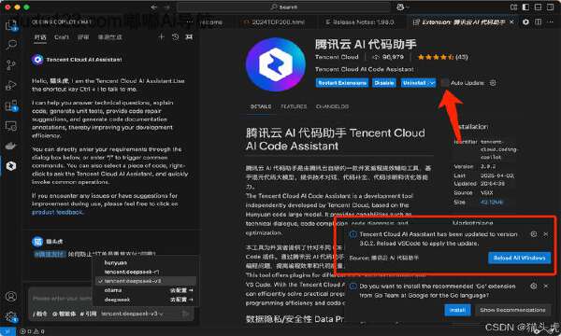Open the Docker whale icon view
The height and width of the screenshot is (336, 561).
[11, 146]
